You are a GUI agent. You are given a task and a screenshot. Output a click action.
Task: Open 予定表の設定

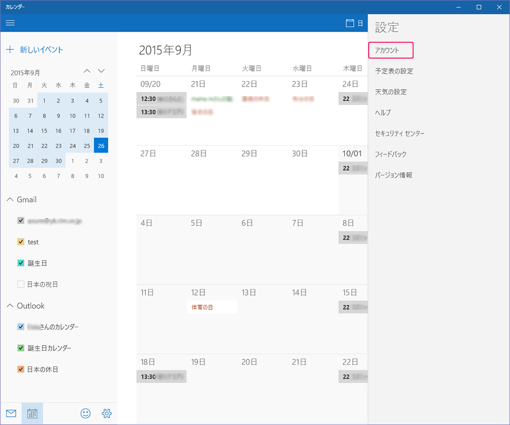point(394,71)
